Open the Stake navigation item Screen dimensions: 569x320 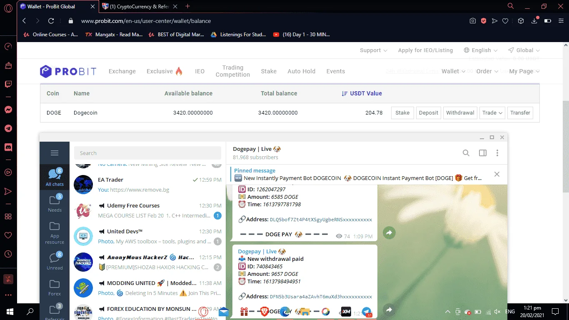pos(269,71)
